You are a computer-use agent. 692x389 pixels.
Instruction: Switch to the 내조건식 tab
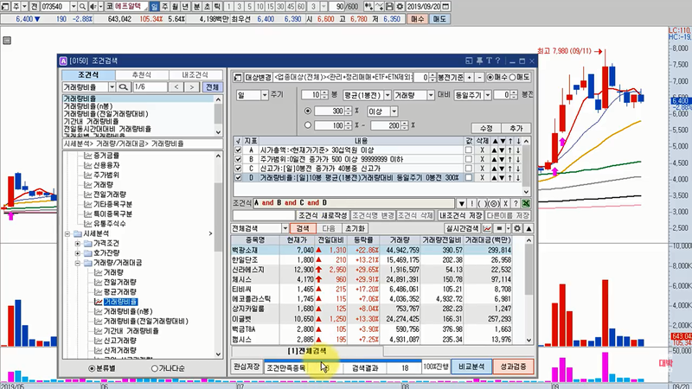click(195, 75)
